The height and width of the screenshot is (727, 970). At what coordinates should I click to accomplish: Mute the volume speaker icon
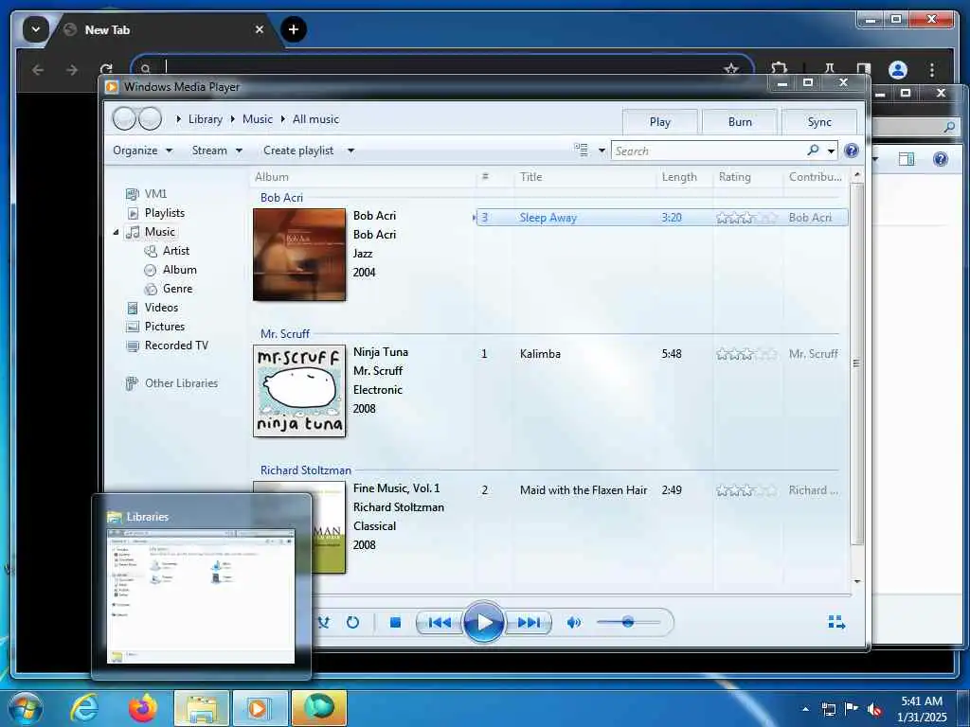pyautogui.click(x=573, y=622)
